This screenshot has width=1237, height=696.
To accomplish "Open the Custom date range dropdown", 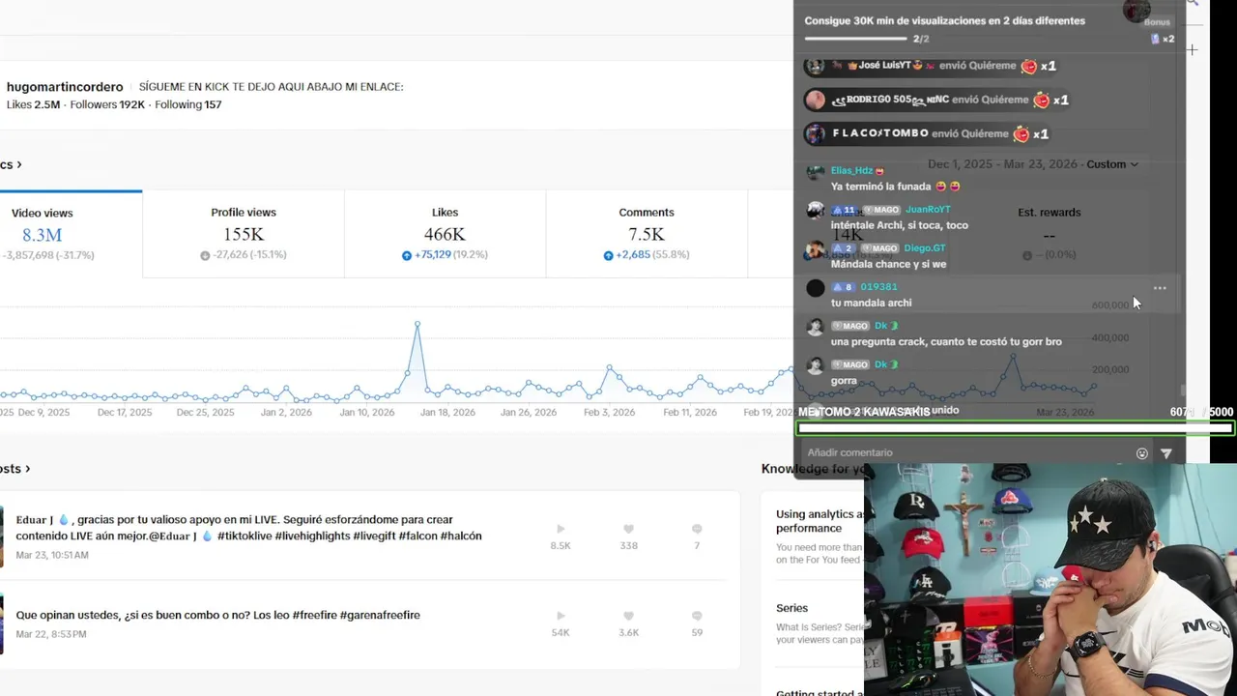I will tap(1112, 164).
